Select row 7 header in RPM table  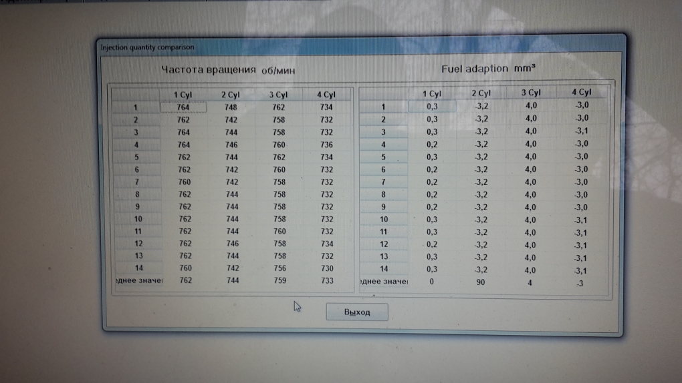point(135,182)
